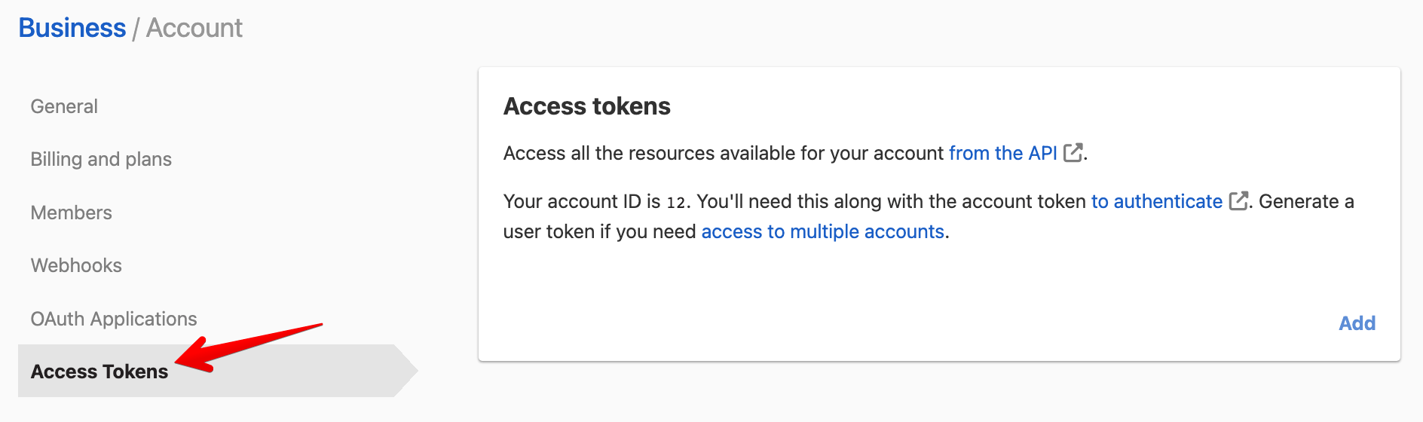Navigate to OAuth Applications
1423x422 pixels.
click(x=114, y=319)
